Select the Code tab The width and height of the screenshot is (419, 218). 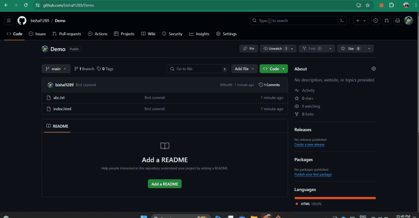tap(14, 34)
